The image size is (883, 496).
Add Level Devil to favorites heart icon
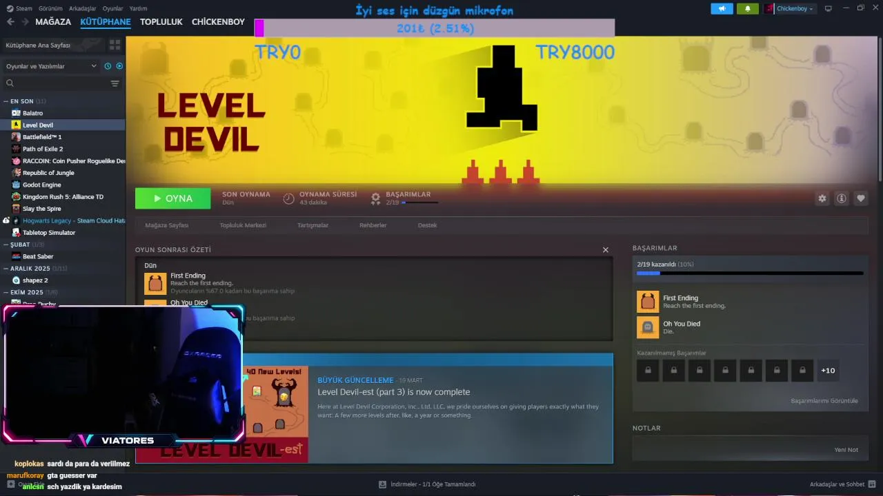(860, 198)
